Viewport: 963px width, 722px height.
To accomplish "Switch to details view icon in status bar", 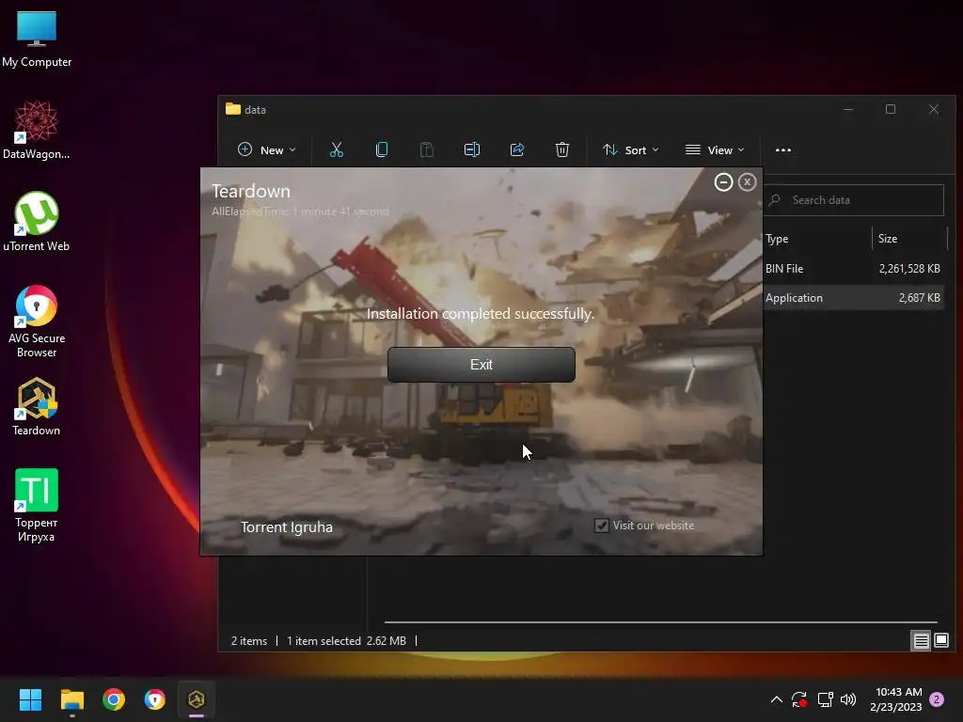I will pos(921,641).
